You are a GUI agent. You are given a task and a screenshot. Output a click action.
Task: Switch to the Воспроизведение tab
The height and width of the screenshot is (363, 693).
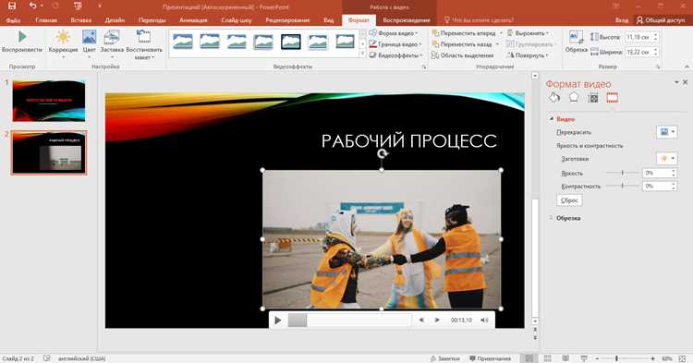407,20
